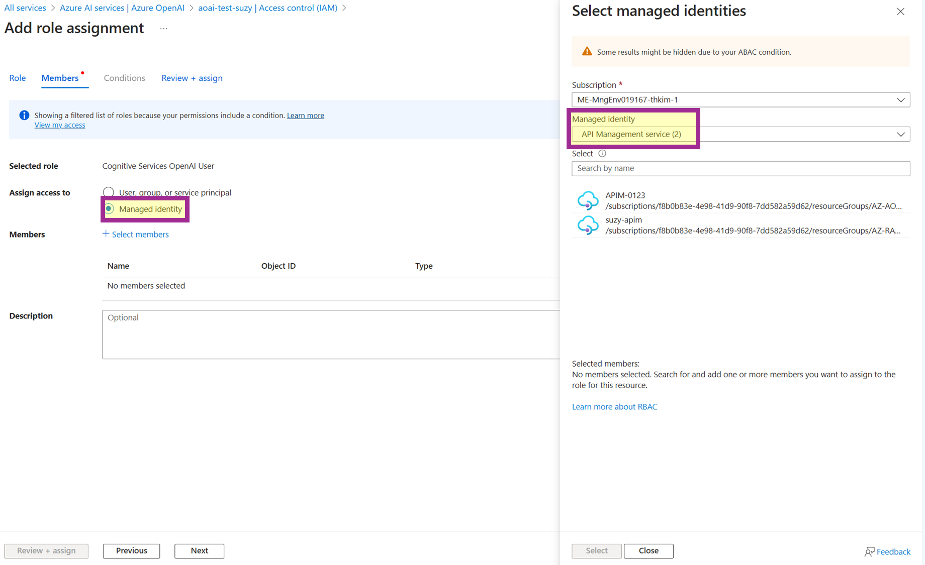The width and height of the screenshot is (925, 565).
Task: Click the suzy-apim service cloud icon
Action: click(x=587, y=225)
